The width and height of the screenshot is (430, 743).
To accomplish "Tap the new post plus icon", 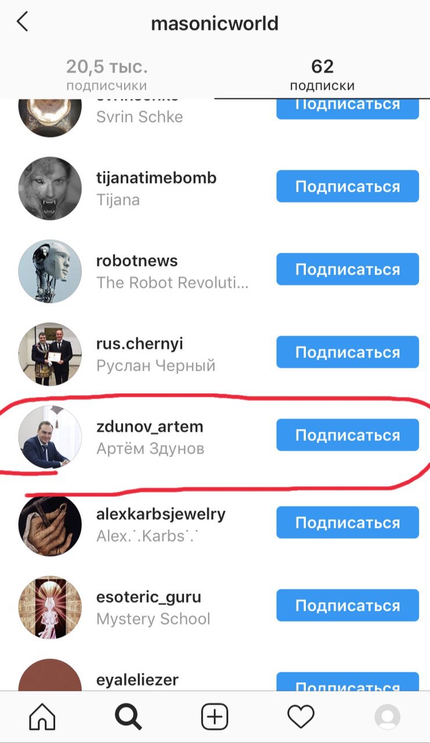I will [215, 717].
